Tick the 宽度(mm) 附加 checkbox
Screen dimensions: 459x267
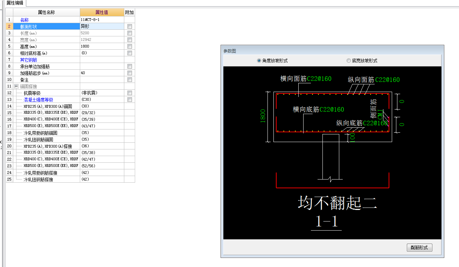click(x=130, y=40)
